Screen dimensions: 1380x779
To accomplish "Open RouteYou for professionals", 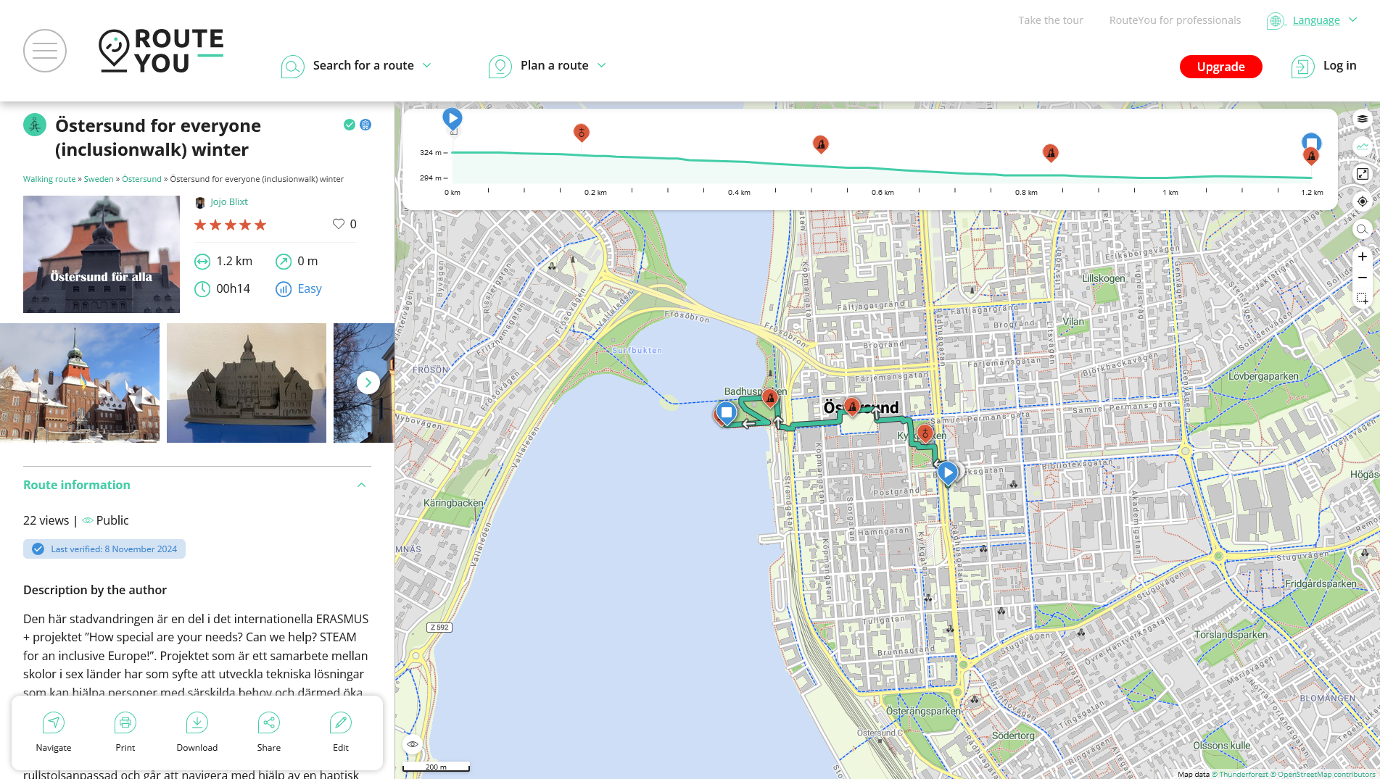I will pyautogui.click(x=1175, y=20).
